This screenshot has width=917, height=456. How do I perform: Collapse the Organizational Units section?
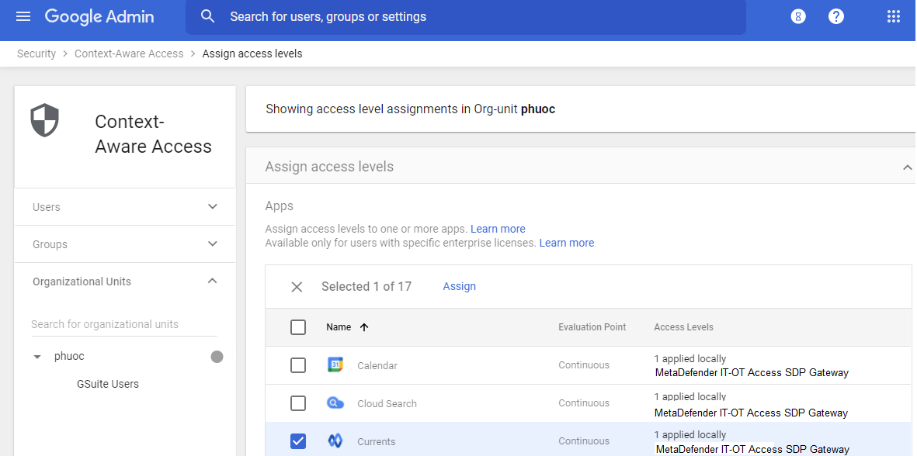213,282
